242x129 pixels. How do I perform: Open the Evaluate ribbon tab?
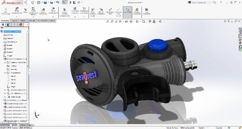[x=32, y=21]
